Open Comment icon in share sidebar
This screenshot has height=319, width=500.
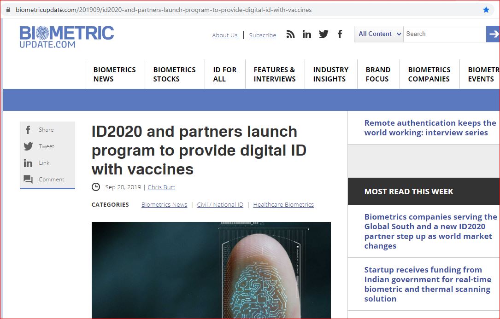[x=28, y=180]
